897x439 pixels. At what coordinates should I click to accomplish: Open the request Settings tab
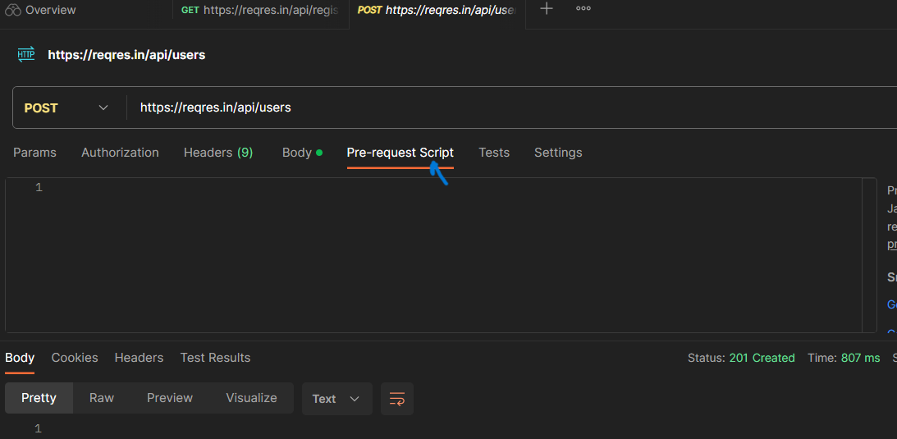(558, 153)
